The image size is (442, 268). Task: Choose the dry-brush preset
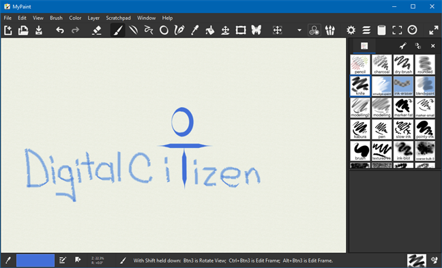point(403,65)
